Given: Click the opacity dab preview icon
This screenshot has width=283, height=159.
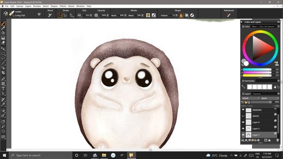Looking at the screenshot, I should point(96,15).
